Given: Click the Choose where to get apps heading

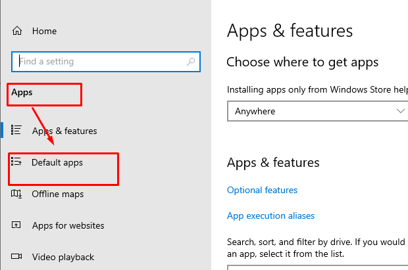Looking at the screenshot, I should 302,62.
